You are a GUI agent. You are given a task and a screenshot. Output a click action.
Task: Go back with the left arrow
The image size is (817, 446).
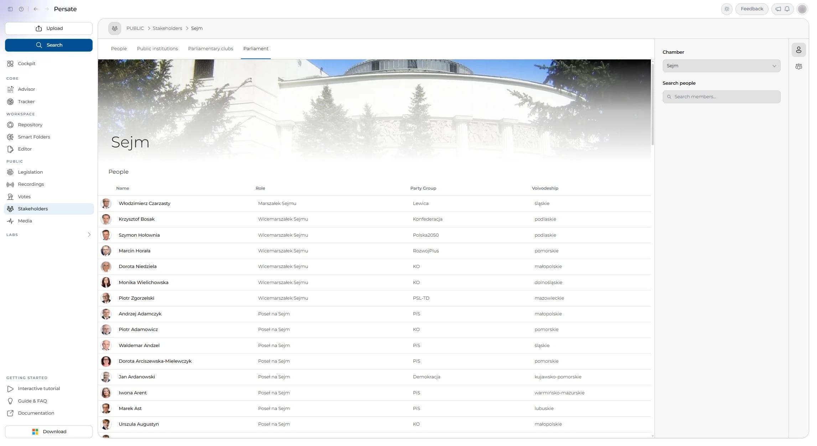(x=36, y=9)
